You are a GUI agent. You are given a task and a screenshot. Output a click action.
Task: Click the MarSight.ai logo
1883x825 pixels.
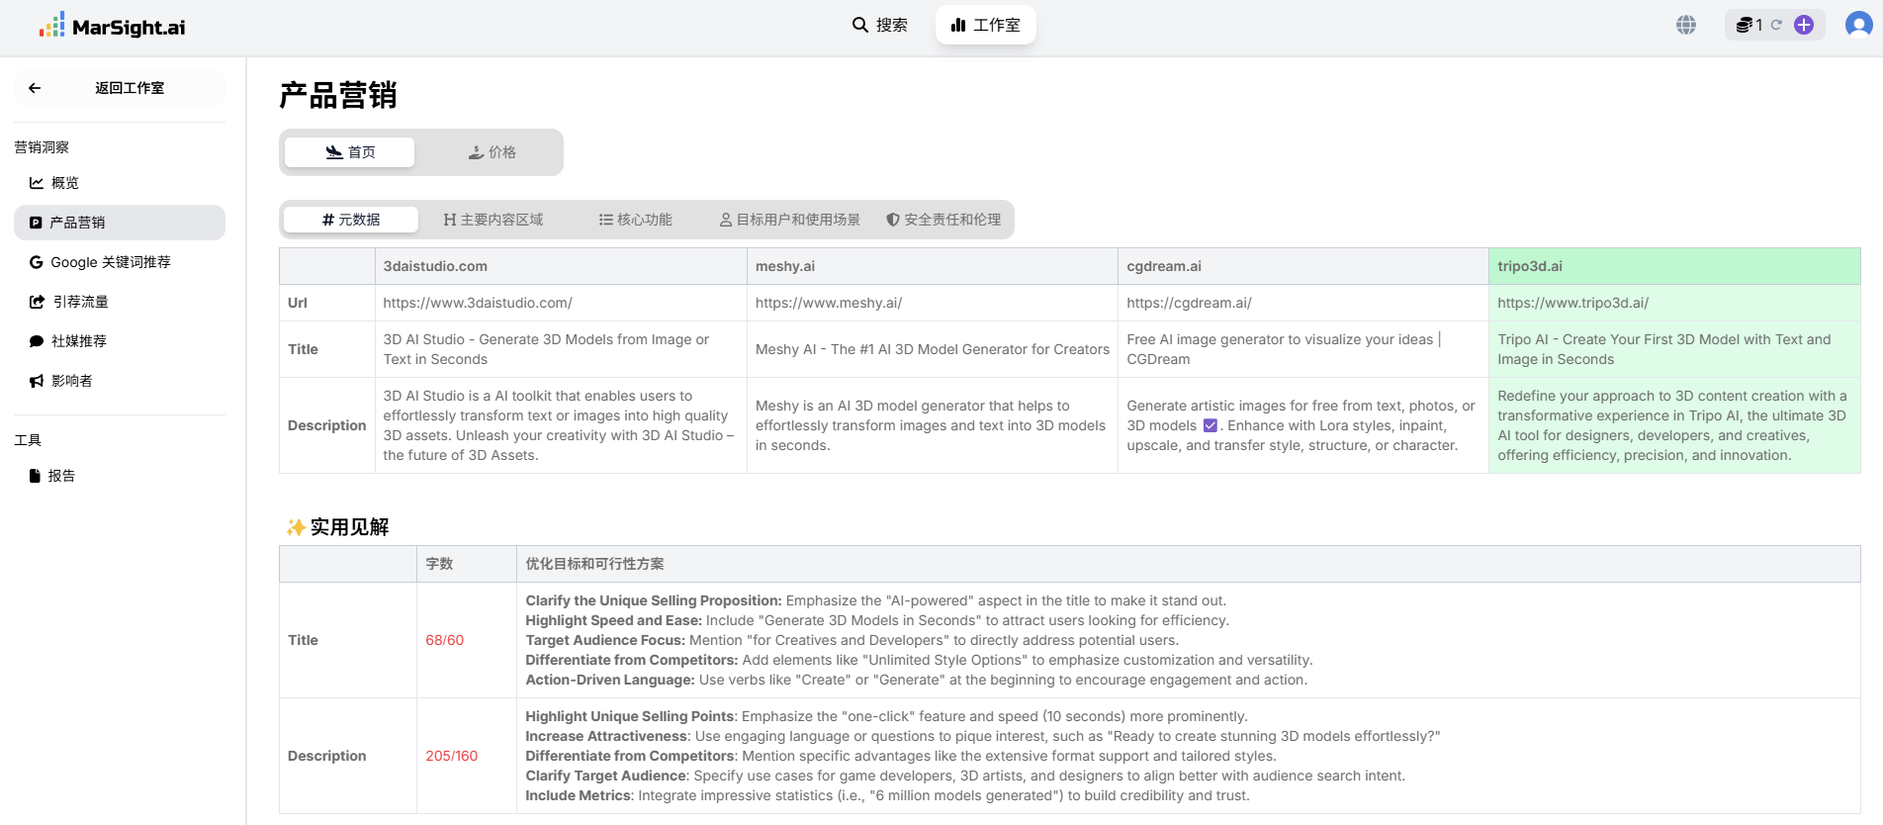click(x=112, y=27)
